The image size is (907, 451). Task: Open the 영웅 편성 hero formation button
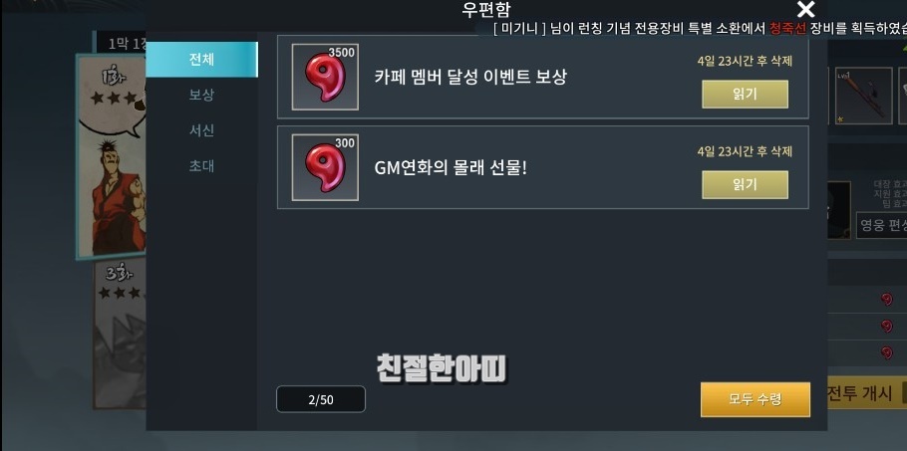click(x=881, y=225)
